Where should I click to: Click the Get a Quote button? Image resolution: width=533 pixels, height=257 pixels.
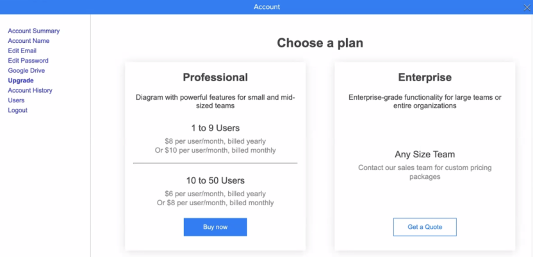pos(425,227)
